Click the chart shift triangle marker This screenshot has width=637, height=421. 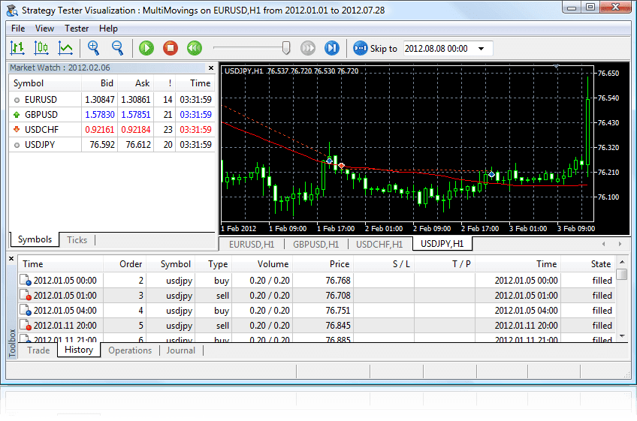pos(556,66)
